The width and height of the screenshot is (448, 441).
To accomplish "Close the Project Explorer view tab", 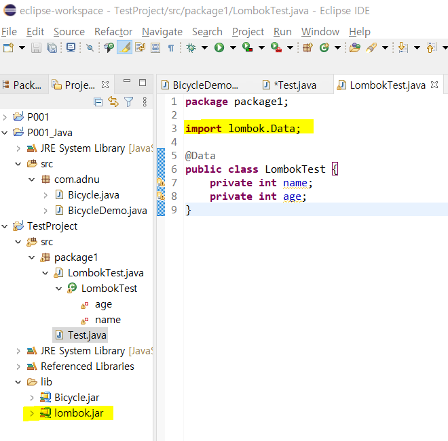I will click(105, 85).
